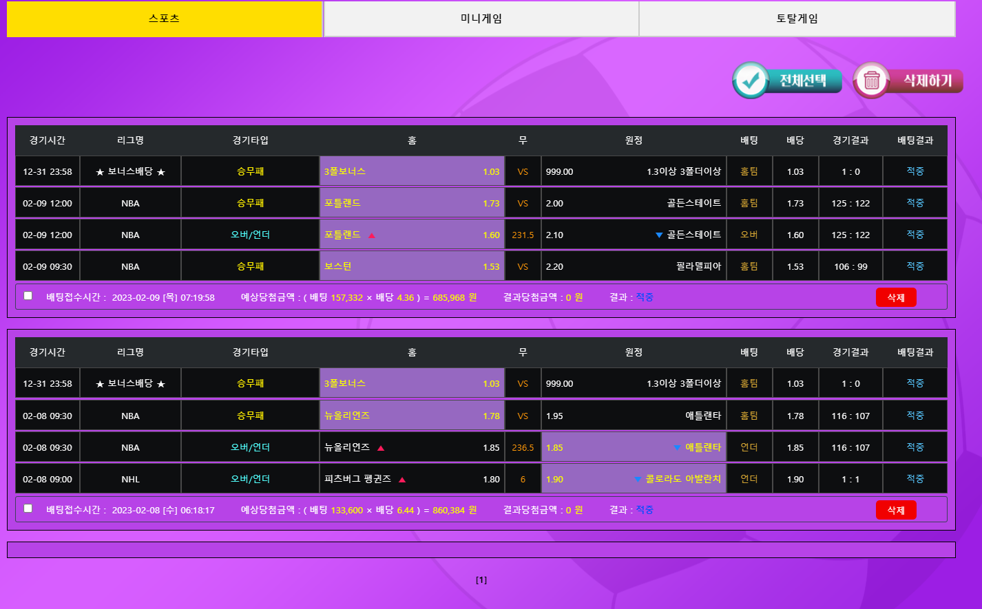Open the 미니게임 tab

pyautogui.click(x=481, y=19)
